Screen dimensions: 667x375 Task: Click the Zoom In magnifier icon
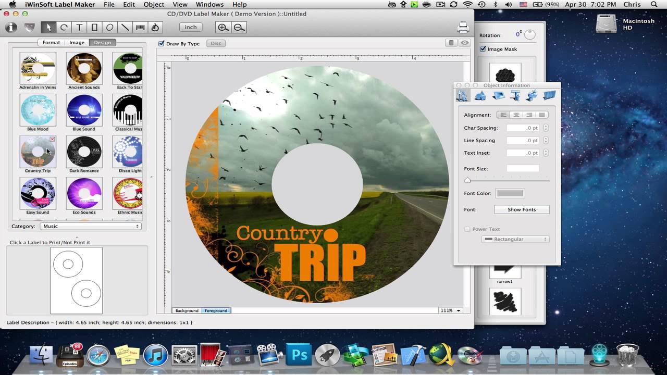223,27
